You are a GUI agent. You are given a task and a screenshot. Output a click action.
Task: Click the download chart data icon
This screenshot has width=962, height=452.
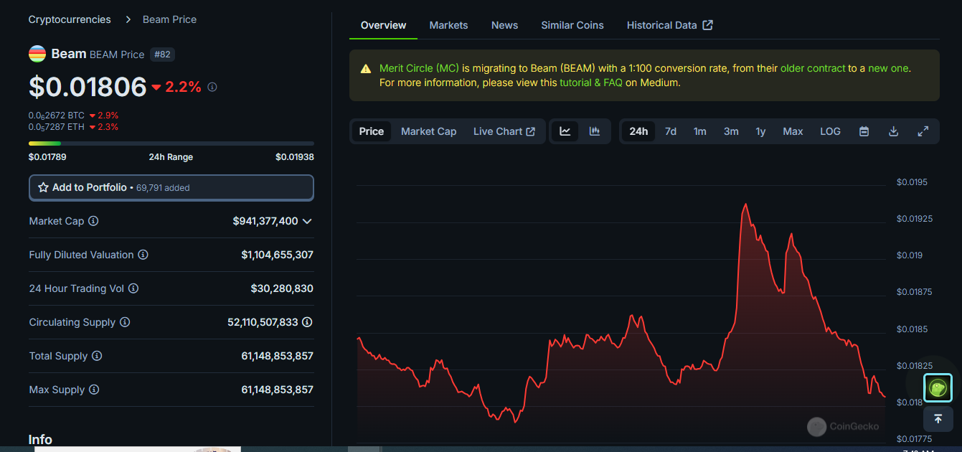893,131
